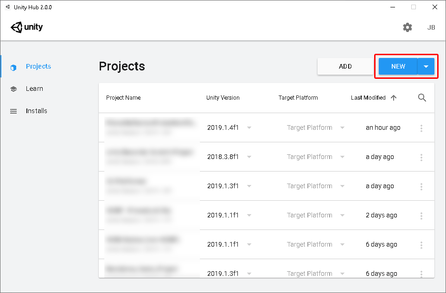
Task: Select Target Platform for the 2-days-ago project
Action: point(342,216)
